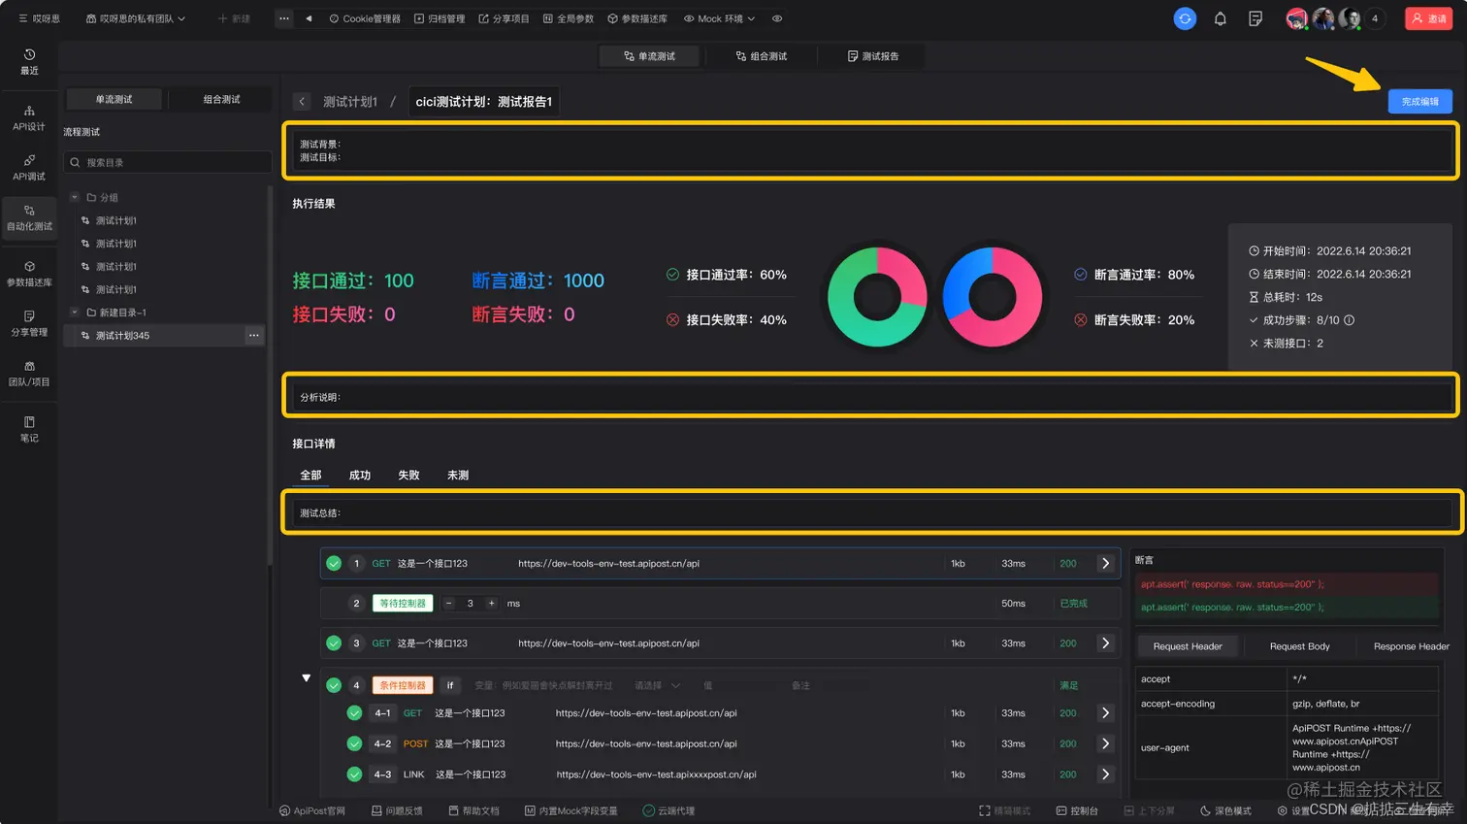Open the Request Header tab
The image size is (1467, 824).
click(x=1188, y=646)
